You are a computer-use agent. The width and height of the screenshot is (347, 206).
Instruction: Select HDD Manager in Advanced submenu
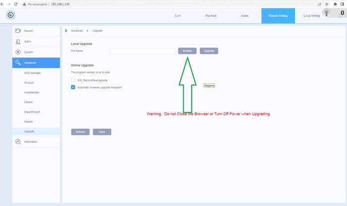coord(33,73)
